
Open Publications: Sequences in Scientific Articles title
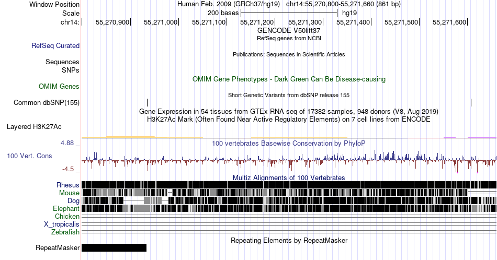tap(289, 54)
